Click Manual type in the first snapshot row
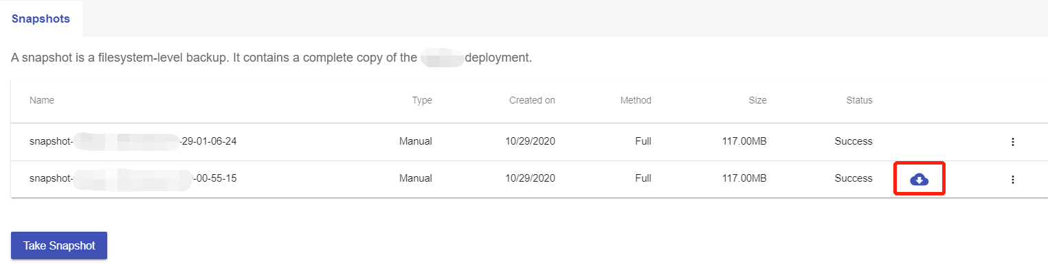This screenshot has height=266, width=1048. tap(416, 142)
